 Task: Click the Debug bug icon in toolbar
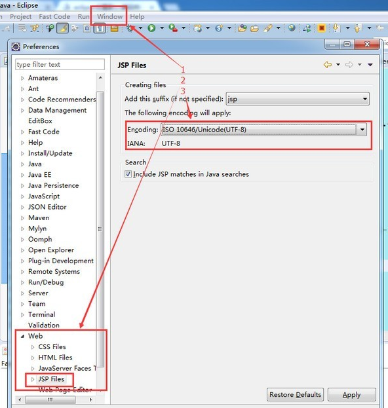tap(130, 28)
